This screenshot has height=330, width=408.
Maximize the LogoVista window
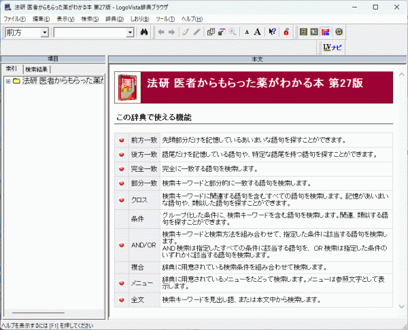click(x=375, y=7)
